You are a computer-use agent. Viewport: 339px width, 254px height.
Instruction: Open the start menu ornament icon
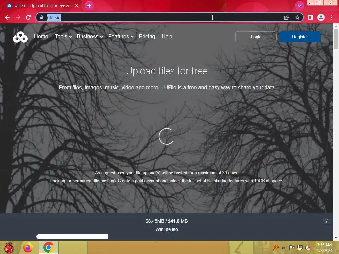coord(9,247)
